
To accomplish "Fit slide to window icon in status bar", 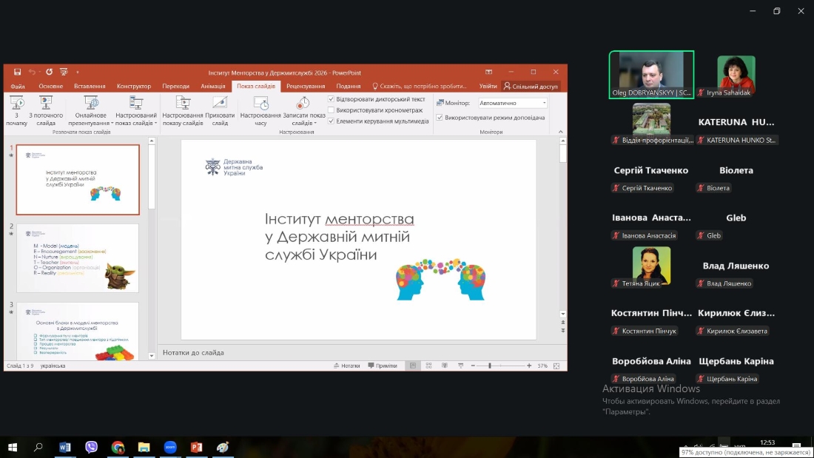I will [556, 366].
